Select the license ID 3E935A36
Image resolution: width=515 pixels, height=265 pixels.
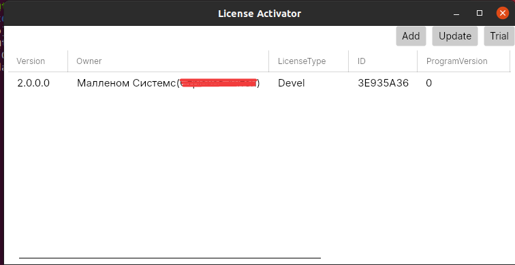coord(383,83)
